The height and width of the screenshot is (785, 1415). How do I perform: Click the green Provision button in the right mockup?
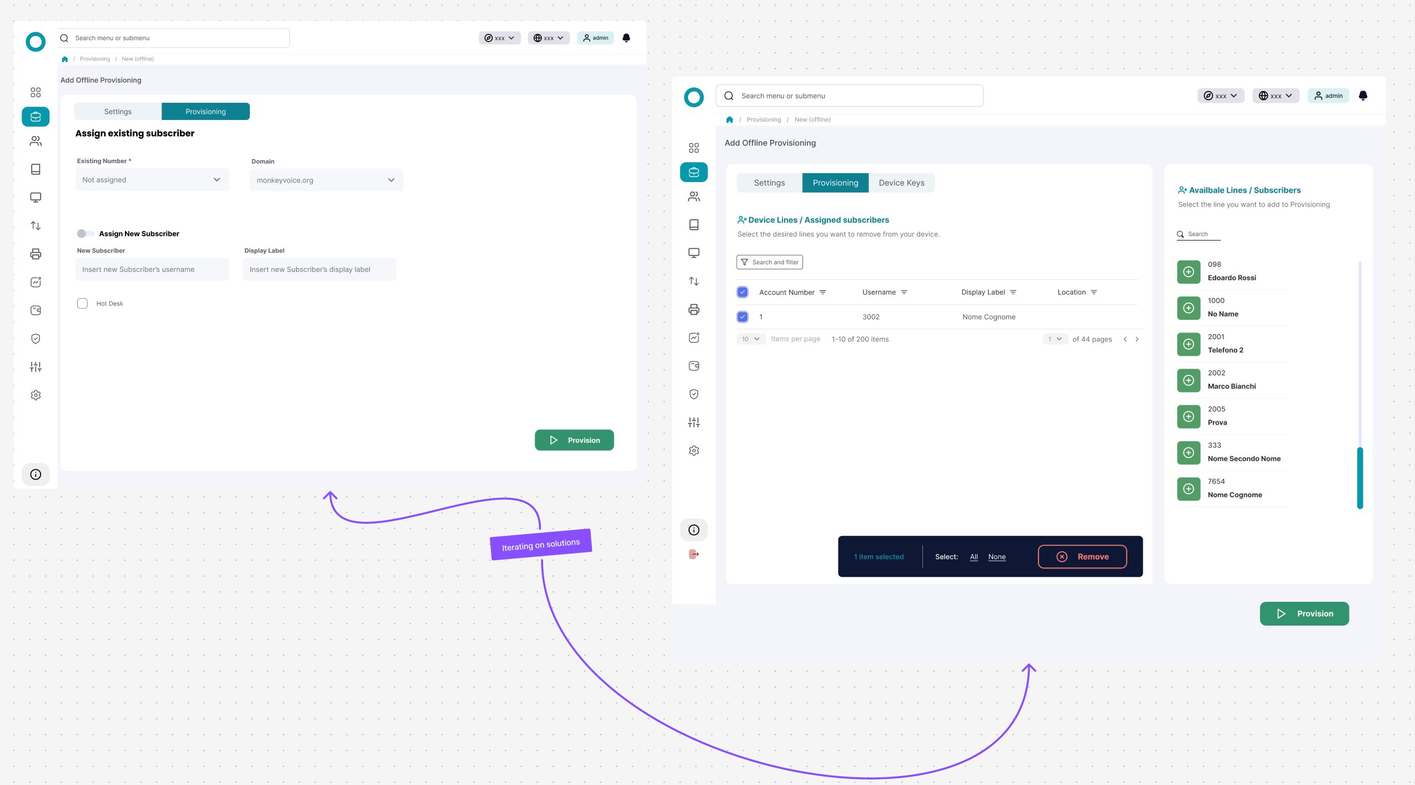1304,613
